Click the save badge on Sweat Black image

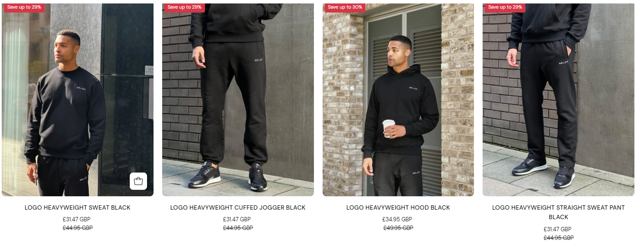click(x=24, y=7)
